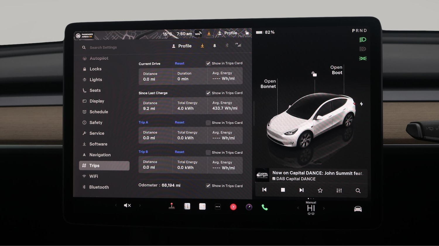Open the more apps ellipsis launcher
Screen dimensions: 439x246
point(218,207)
